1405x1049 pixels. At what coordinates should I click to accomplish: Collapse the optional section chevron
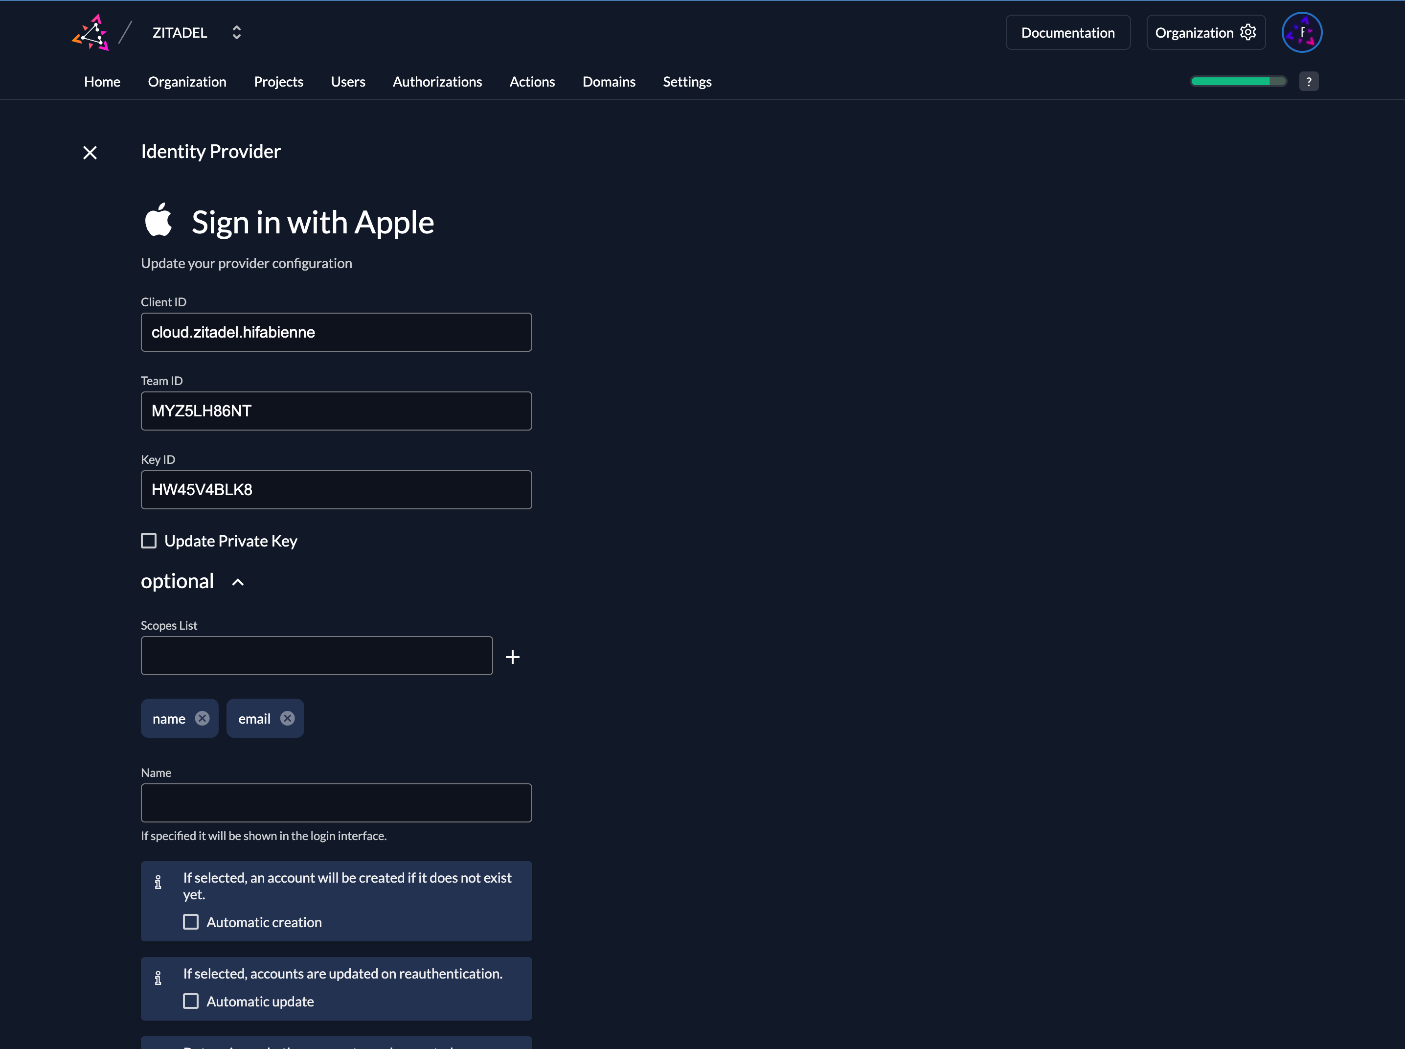[x=238, y=582]
